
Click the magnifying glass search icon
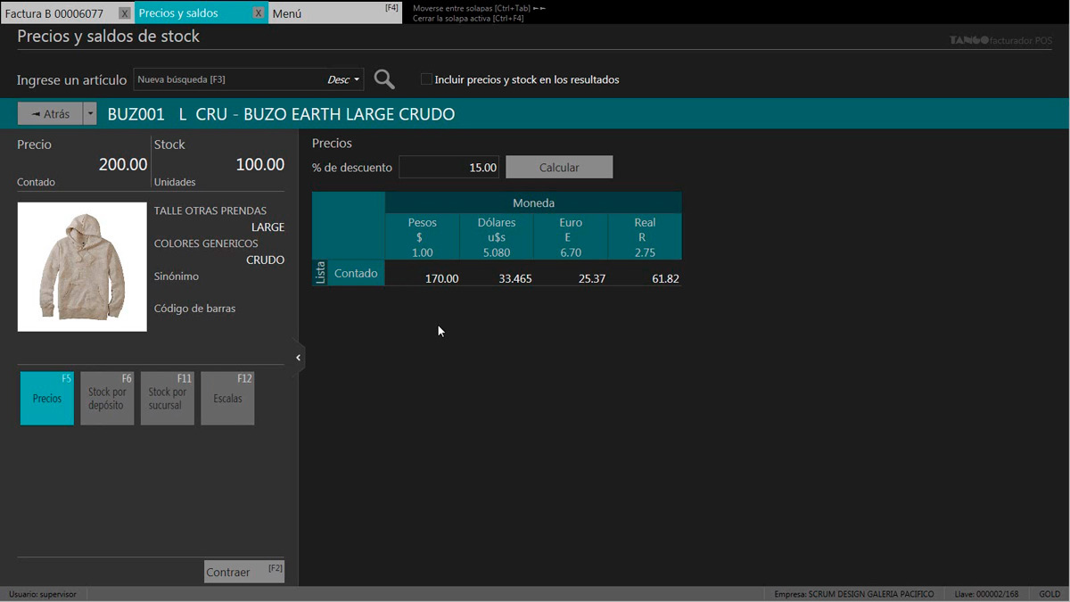point(384,79)
